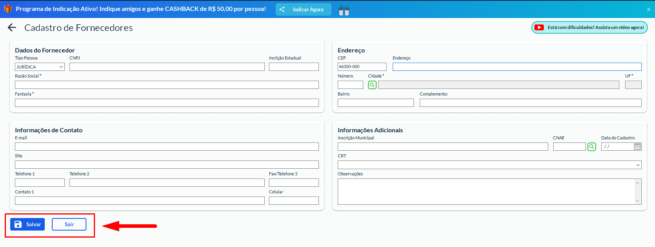This screenshot has height=247, width=655.
Task: Click the Observações text area
Action: point(485,192)
